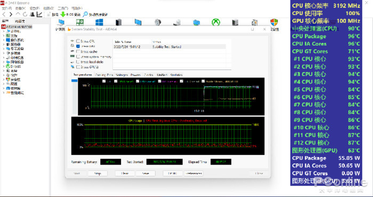This screenshot has height=197, width=373.
Task: Expand the 存储设备 tree node
Action: pyautogui.click(x=4, y=57)
